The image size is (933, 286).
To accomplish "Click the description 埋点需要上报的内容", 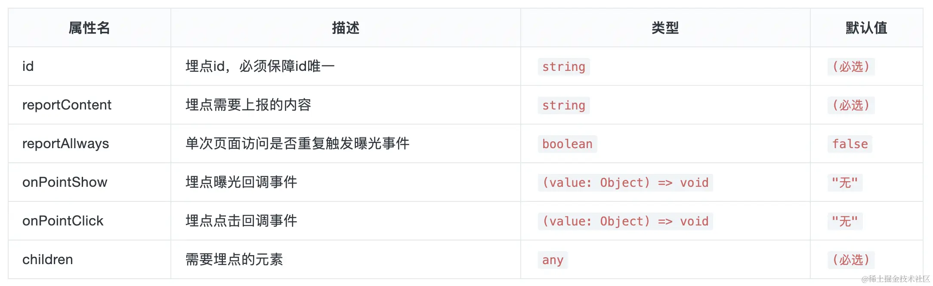I will click(248, 105).
